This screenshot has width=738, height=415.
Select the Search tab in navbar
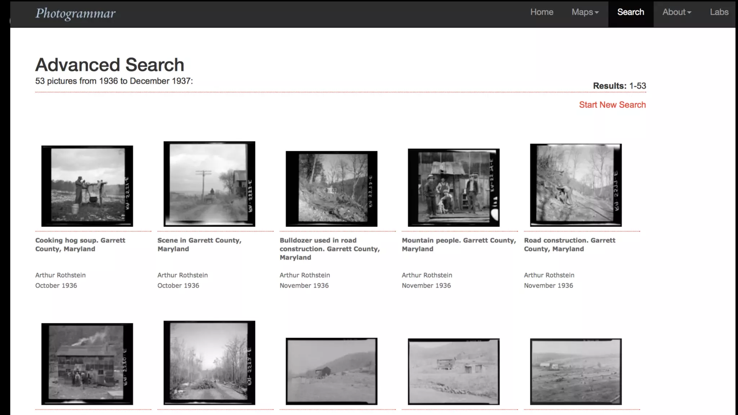[631, 12]
